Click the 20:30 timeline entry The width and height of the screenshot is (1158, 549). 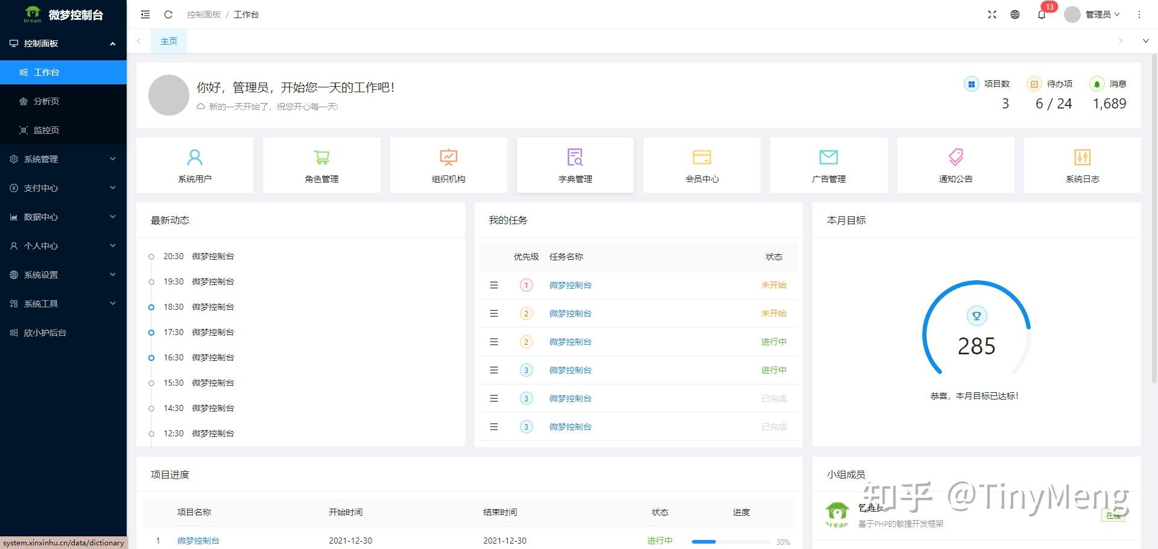[x=198, y=256]
